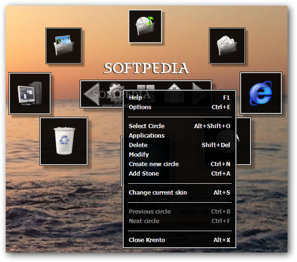Image resolution: width=297 pixels, height=262 pixels.
Task: Select Close Krento menu entry
Action: tap(179, 240)
